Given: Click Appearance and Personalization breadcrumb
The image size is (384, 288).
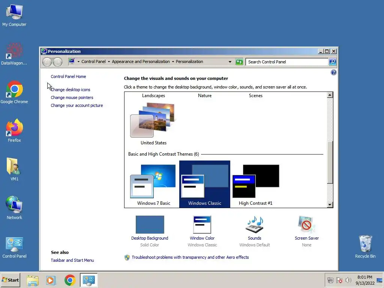Looking at the screenshot, I should coord(141,62).
